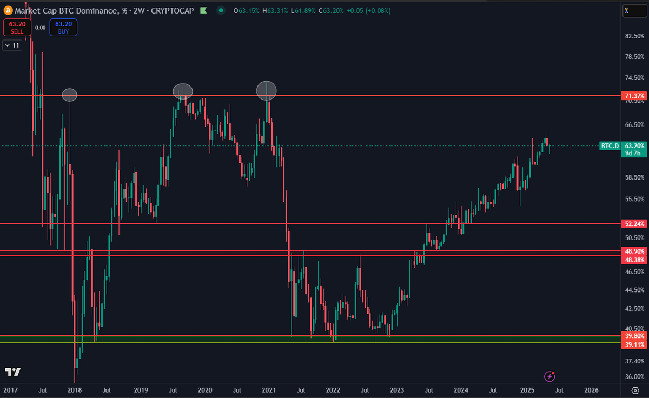The height and width of the screenshot is (398, 649).
Task: Open chart settings hexagon icon
Action: pyautogui.click(x=634, y=390)
